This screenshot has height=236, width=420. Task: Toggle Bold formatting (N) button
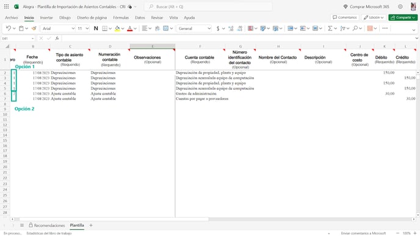tap(96, 29)
